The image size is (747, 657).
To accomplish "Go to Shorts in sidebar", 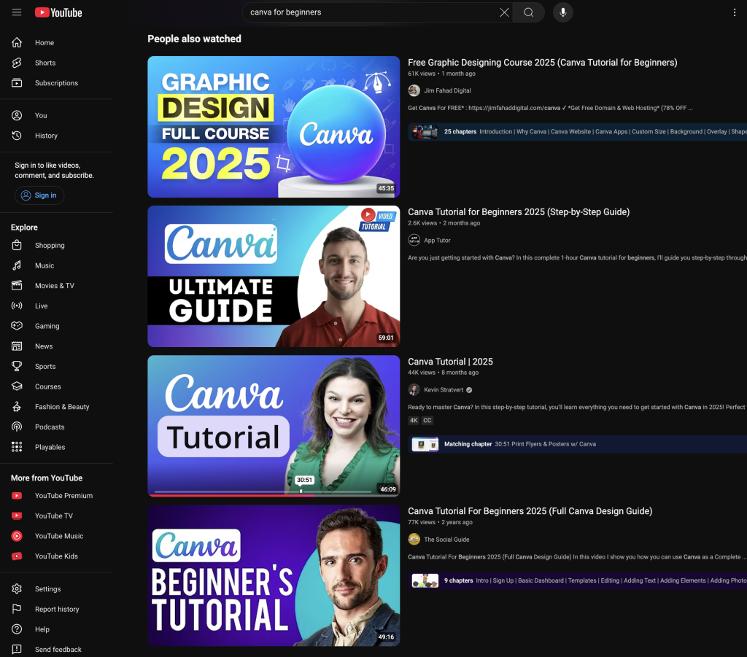I will (x=45, y=63).
